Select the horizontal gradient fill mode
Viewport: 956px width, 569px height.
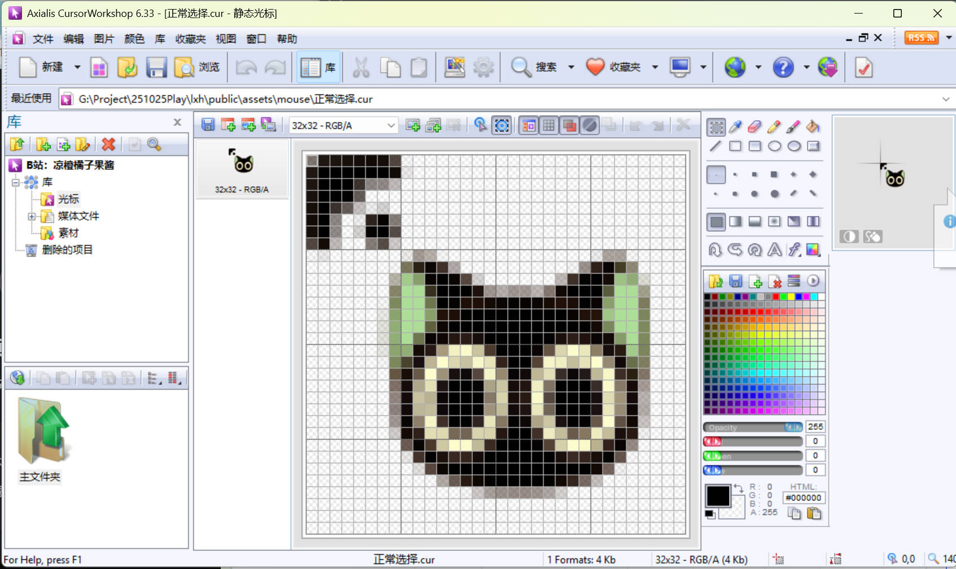pyautogui.click(x=735, y=221)
